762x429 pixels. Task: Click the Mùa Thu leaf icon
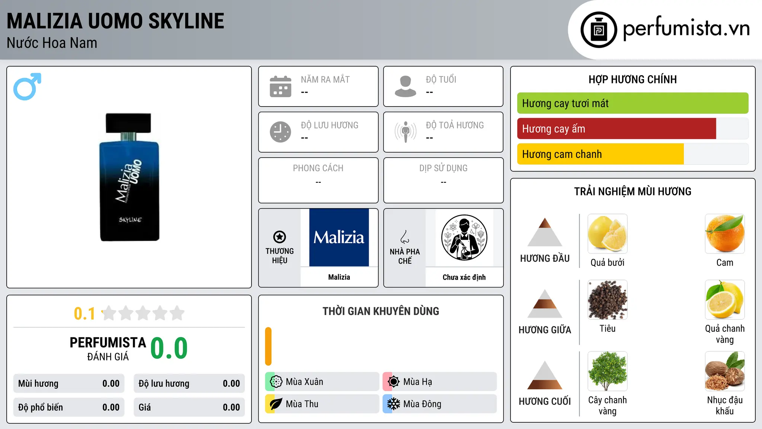[x=276, y=404]
